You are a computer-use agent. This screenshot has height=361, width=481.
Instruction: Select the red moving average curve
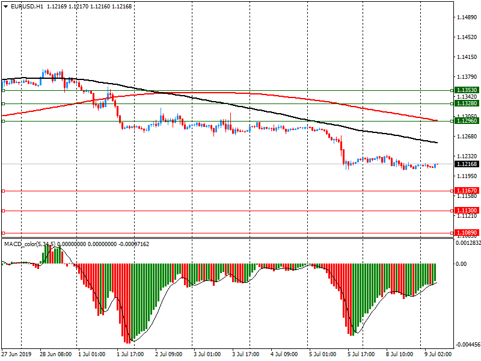click(215, 93)
